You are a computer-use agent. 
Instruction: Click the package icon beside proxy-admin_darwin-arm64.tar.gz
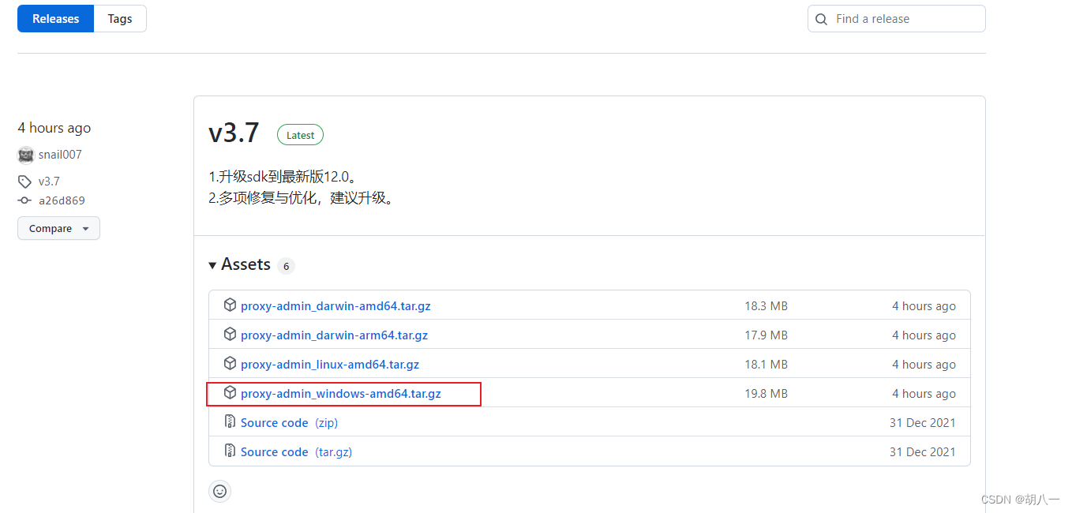230,335
